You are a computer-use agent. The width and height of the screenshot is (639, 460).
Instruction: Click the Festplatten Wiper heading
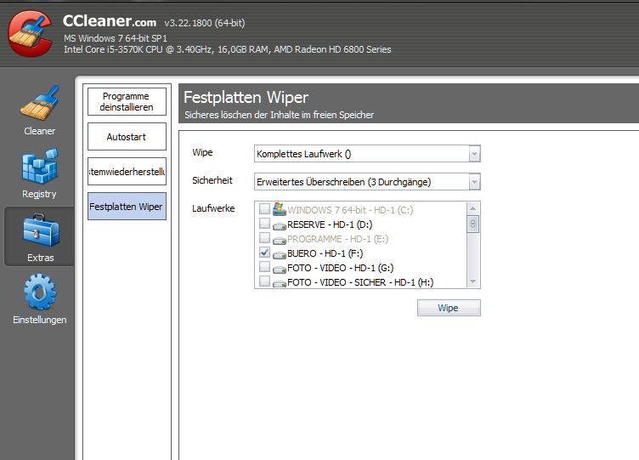coord(246,98)
